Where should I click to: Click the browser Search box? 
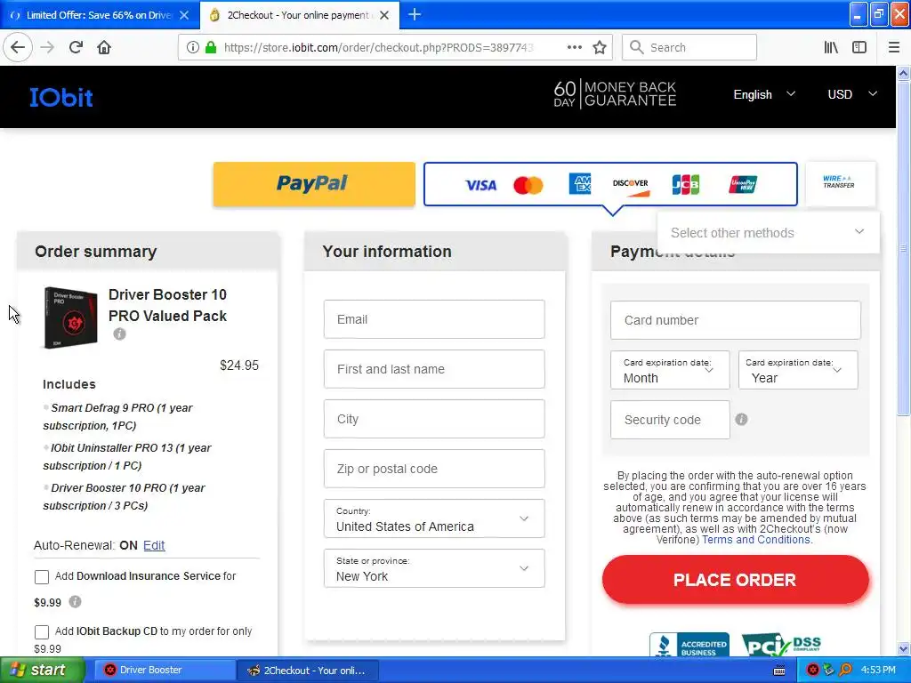[x=689, y=47]
